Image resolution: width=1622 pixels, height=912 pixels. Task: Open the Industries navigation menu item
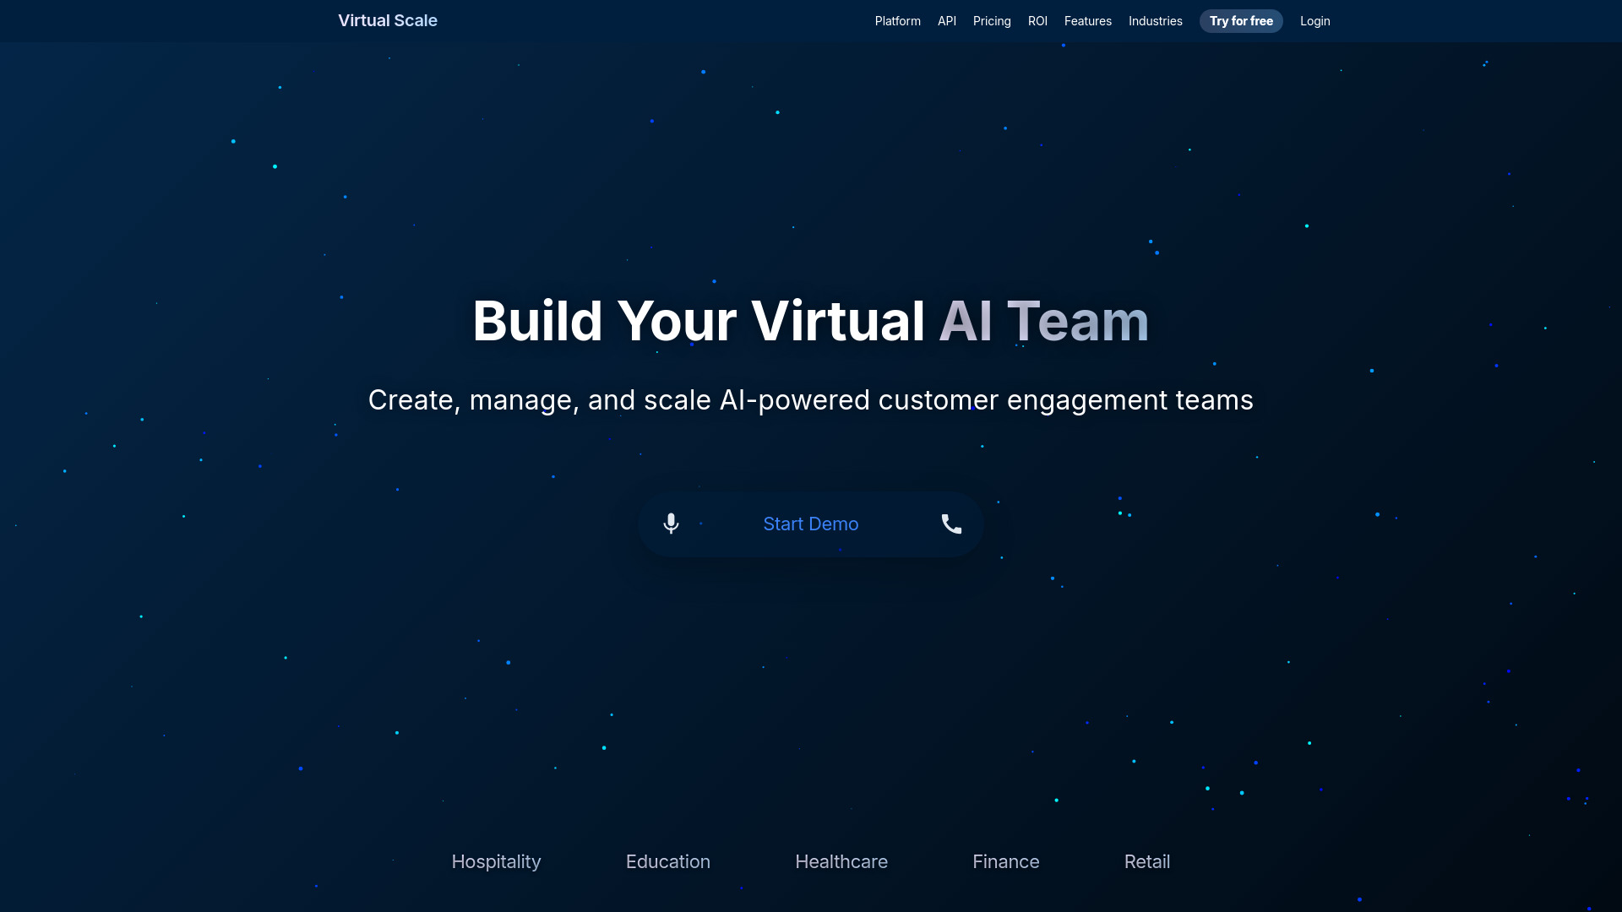(1155, 20)
